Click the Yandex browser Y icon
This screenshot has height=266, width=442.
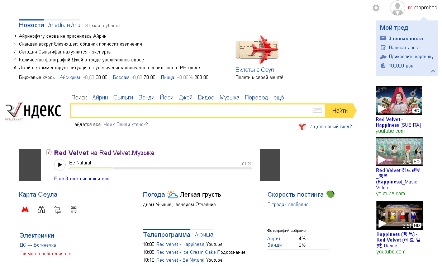tap(302, 127)
